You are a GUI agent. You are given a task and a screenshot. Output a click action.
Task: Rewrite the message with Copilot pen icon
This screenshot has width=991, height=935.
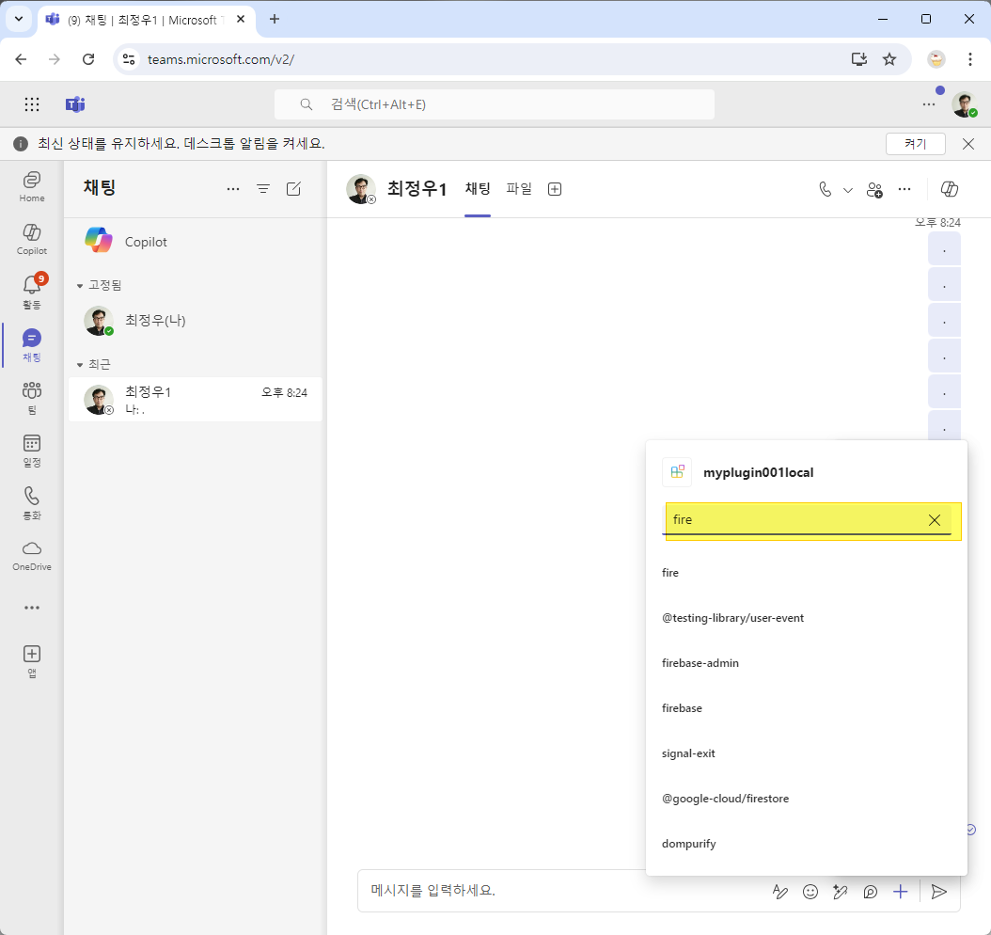pyautogui.click(x=840, y=892)
